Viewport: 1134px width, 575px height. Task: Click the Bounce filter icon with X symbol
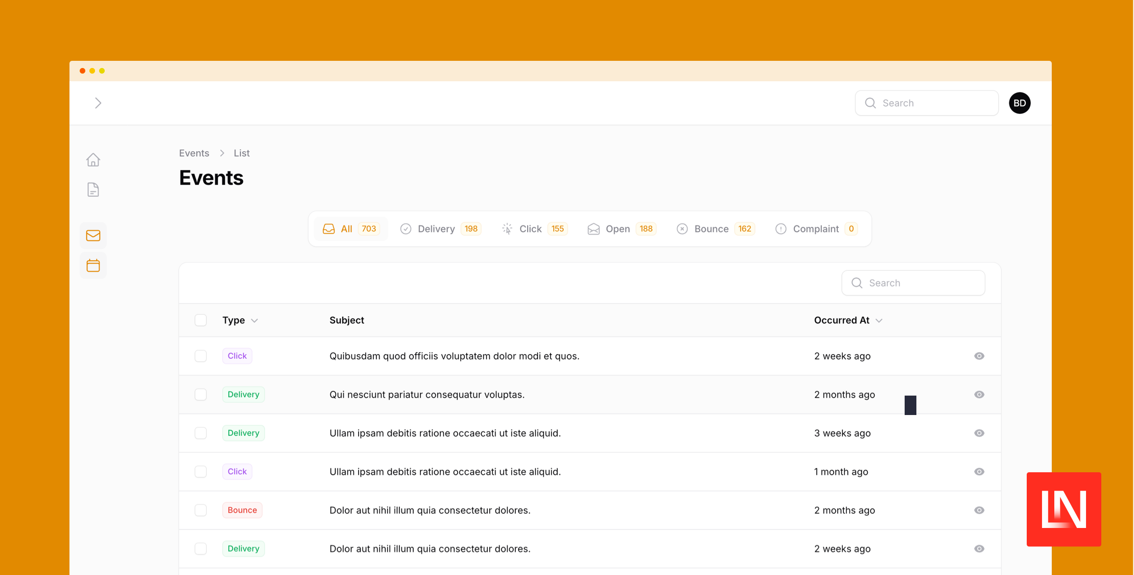tap(682, 229)
